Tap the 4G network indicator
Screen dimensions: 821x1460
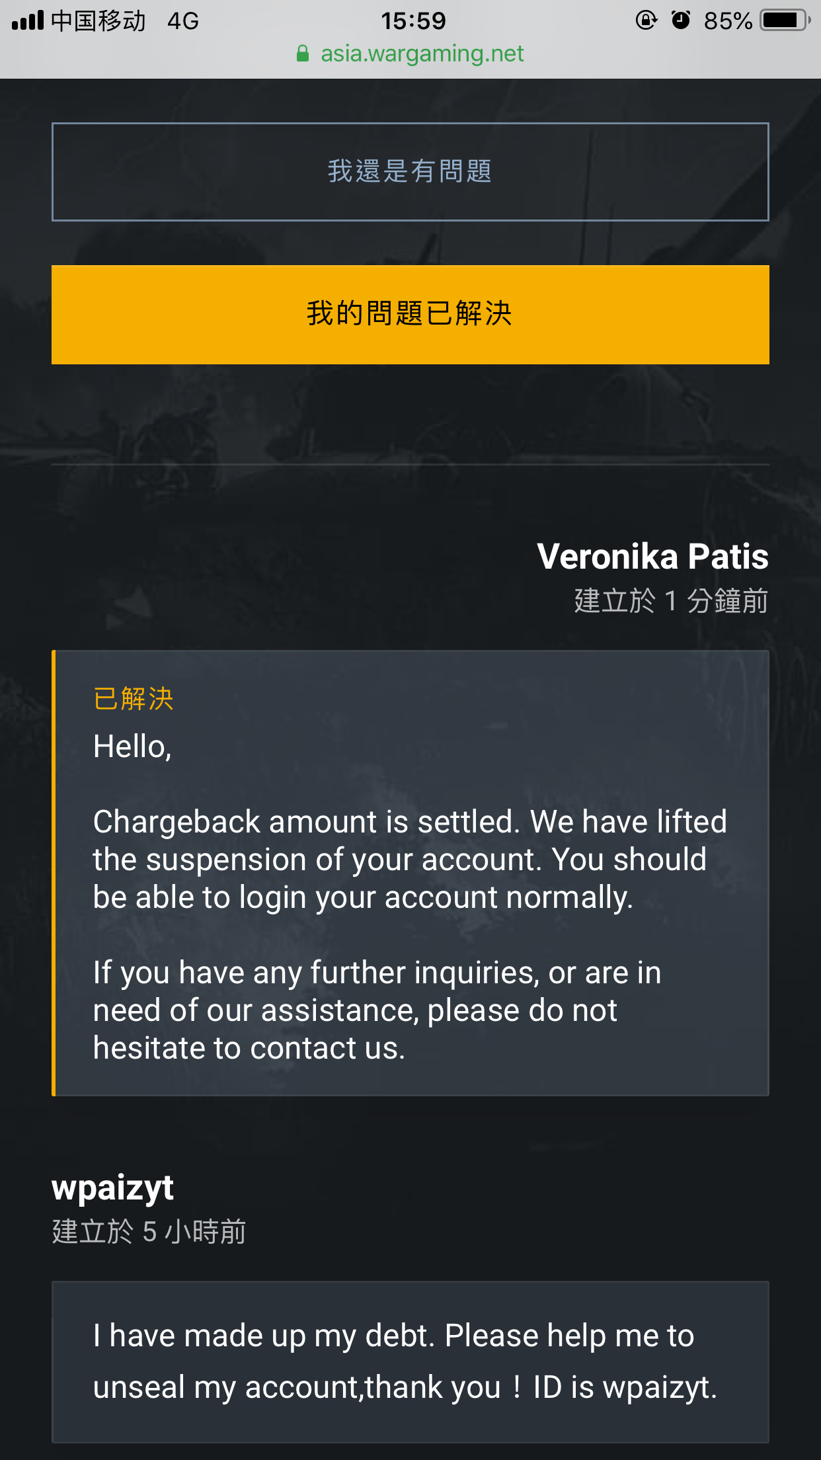coord(183,21)
